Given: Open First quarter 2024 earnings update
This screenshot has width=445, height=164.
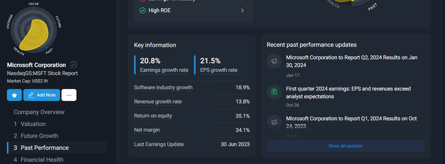Looking at the screenshot, I should [348, 93].
